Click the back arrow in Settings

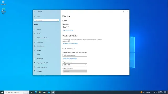pos(35,11)
